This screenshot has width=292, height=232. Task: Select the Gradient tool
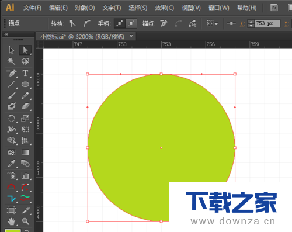(x=25, y=152)
